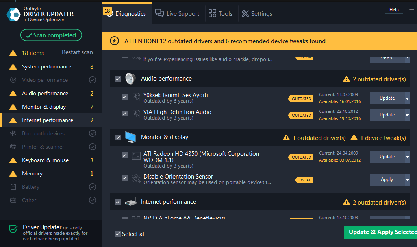Image resolution: width=417 pixels, height=247 pixels.
Task: Uncheck the VIA High Definition Audio checkbox
Action: pyautogui.click(x=124, y=114)
